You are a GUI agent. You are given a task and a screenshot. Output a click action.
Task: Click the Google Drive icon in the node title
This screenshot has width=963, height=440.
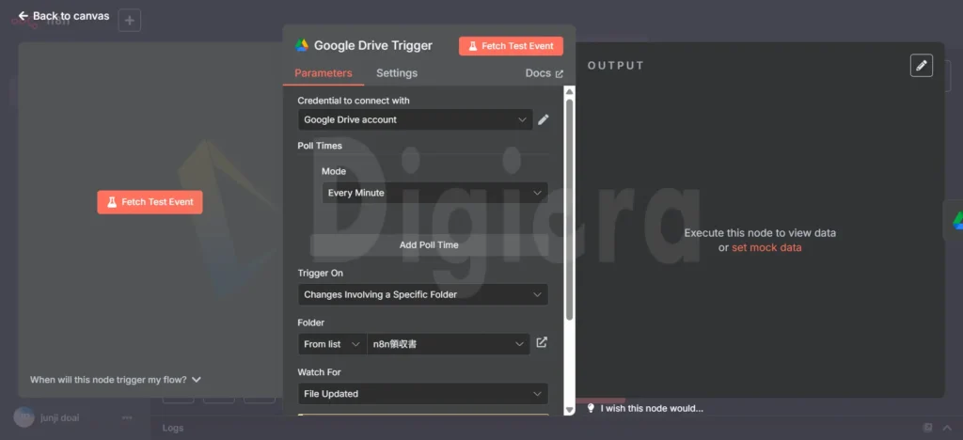coord(302,45)
